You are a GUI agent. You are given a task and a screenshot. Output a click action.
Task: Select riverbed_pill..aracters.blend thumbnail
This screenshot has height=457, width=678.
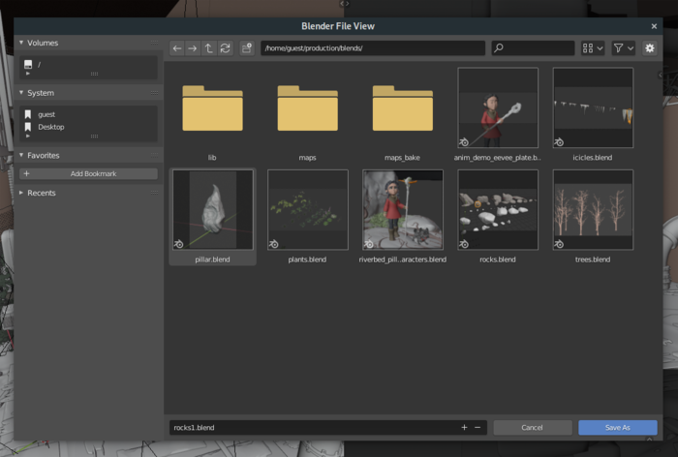pyautogui.click(x=403, y=210)
